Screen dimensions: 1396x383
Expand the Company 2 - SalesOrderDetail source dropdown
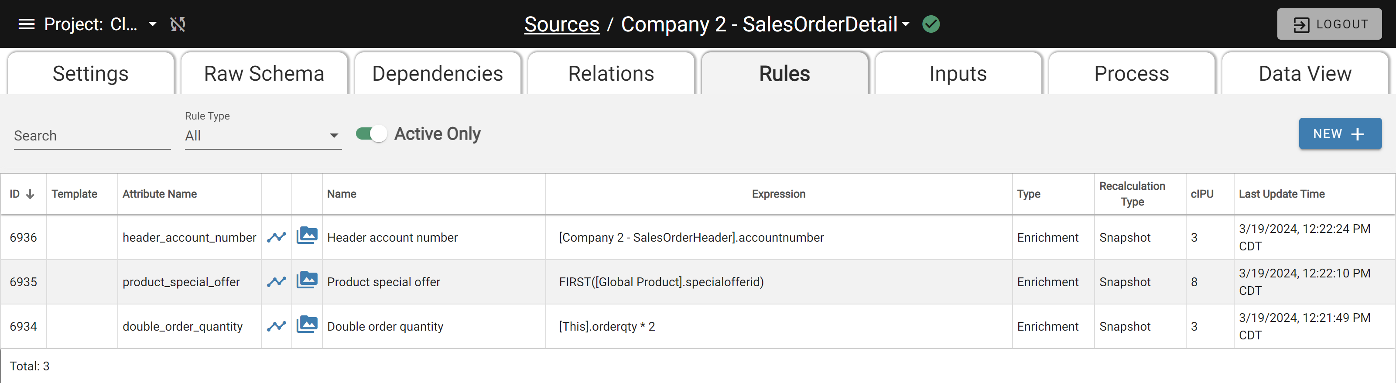tap(906, 24)
